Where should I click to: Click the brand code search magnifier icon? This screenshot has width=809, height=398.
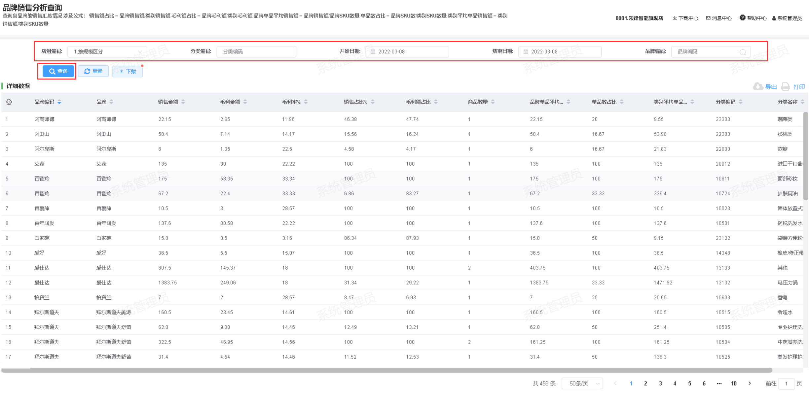coord(743,52)
